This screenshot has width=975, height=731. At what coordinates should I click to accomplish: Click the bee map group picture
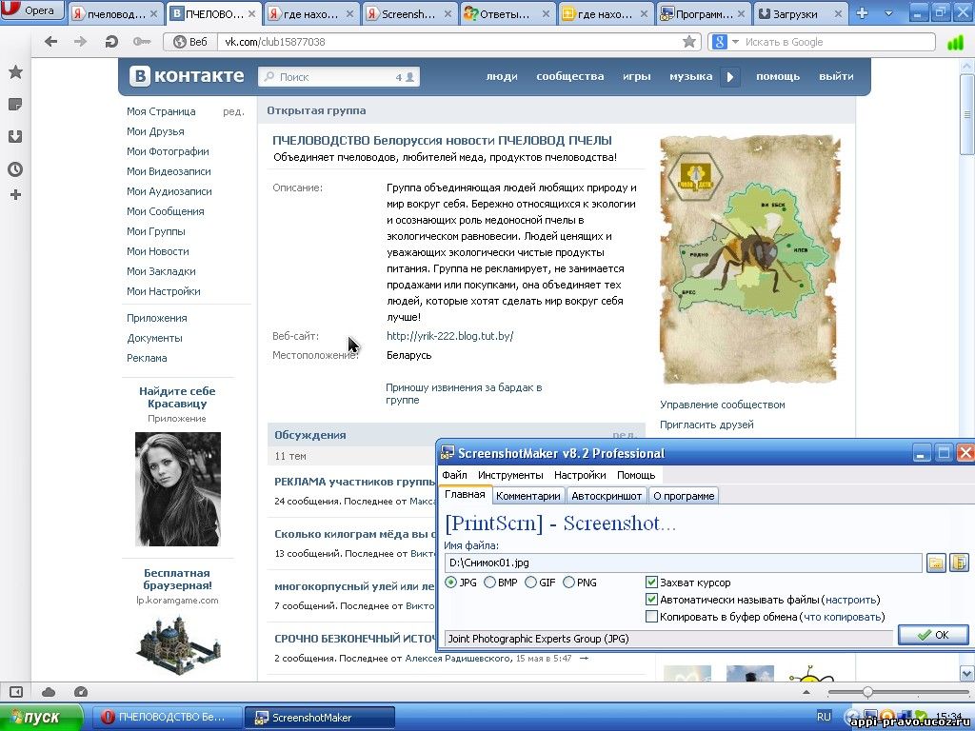coord(749,259)
